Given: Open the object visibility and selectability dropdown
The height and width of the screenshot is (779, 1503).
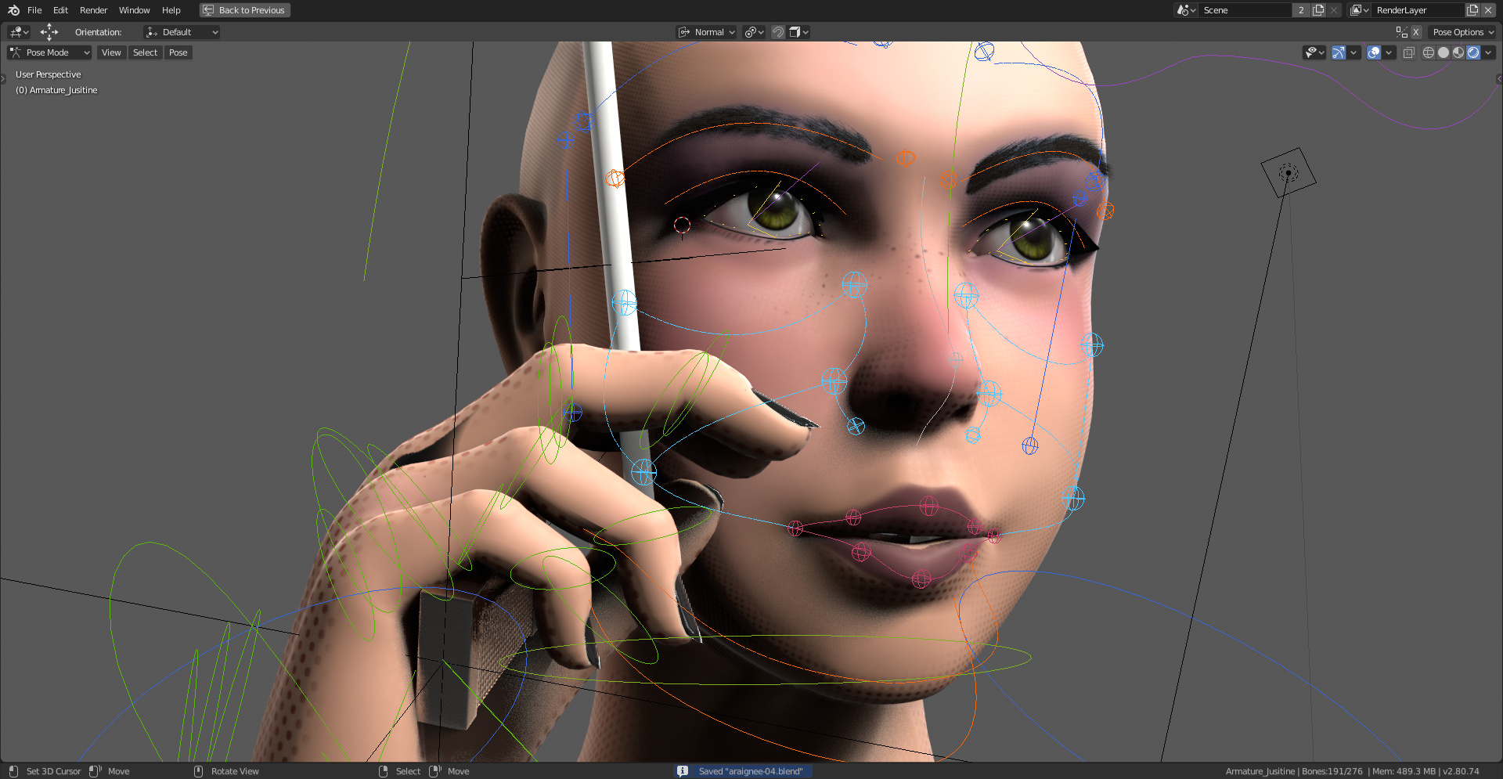Looking at the screenshot, I should [x=1314, y=52].
